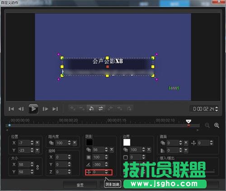The height and width of the screenshot is (191, 226).
Task: Click the top-left purple distort handle in the preview
Action: (59, 54)
